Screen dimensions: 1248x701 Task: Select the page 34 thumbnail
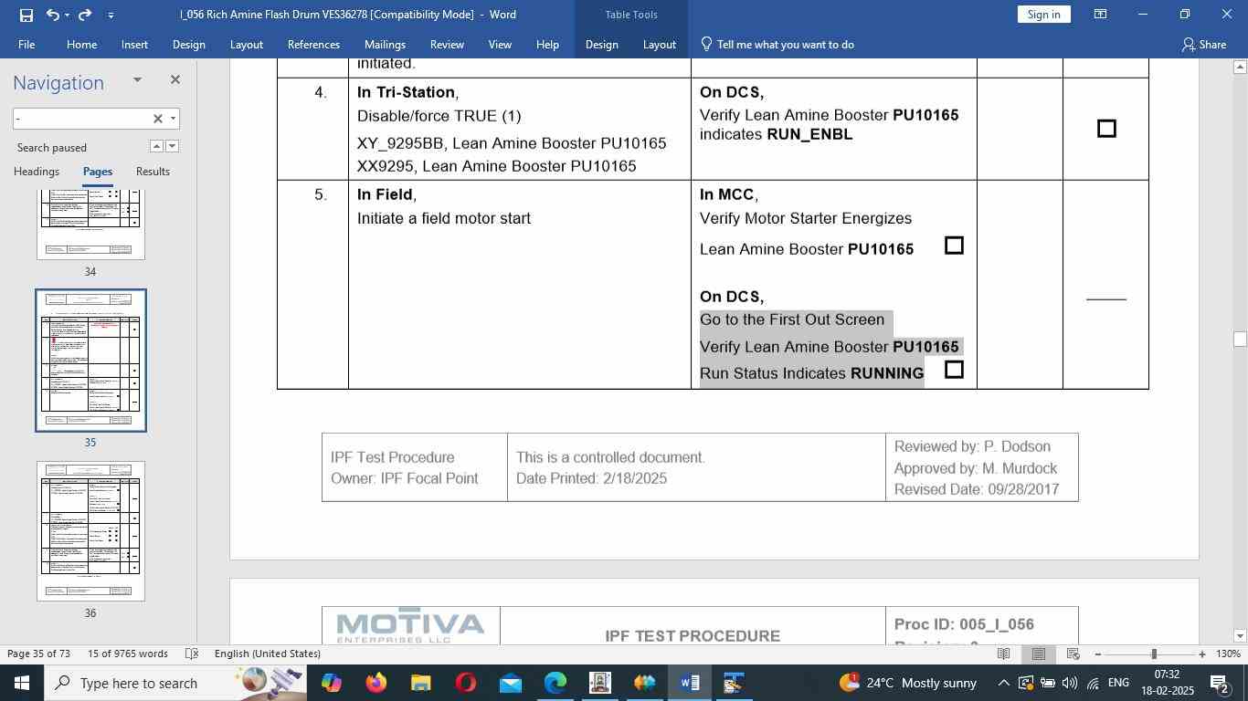click(90, 225)
